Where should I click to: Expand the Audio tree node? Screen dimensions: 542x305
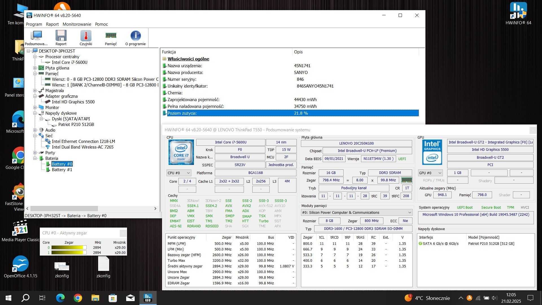35,130
